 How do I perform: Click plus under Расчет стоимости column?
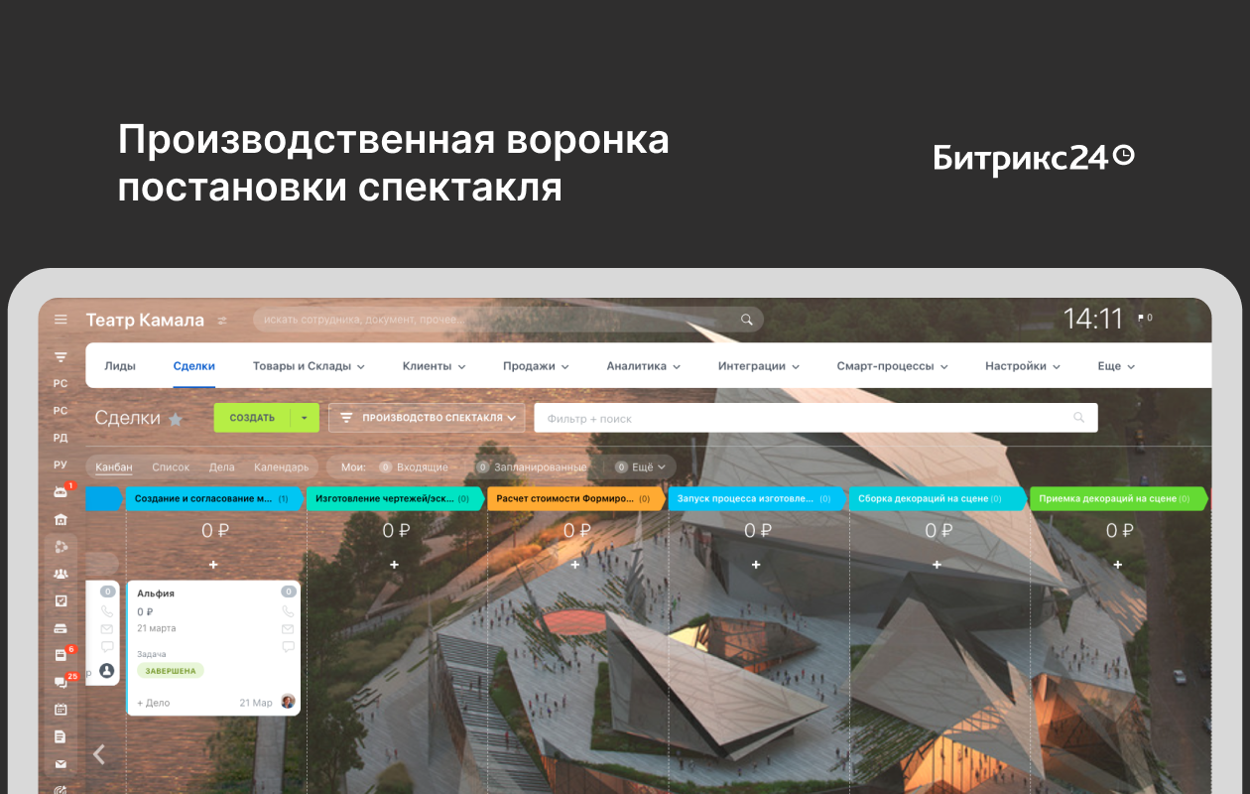tap(575, 565)
